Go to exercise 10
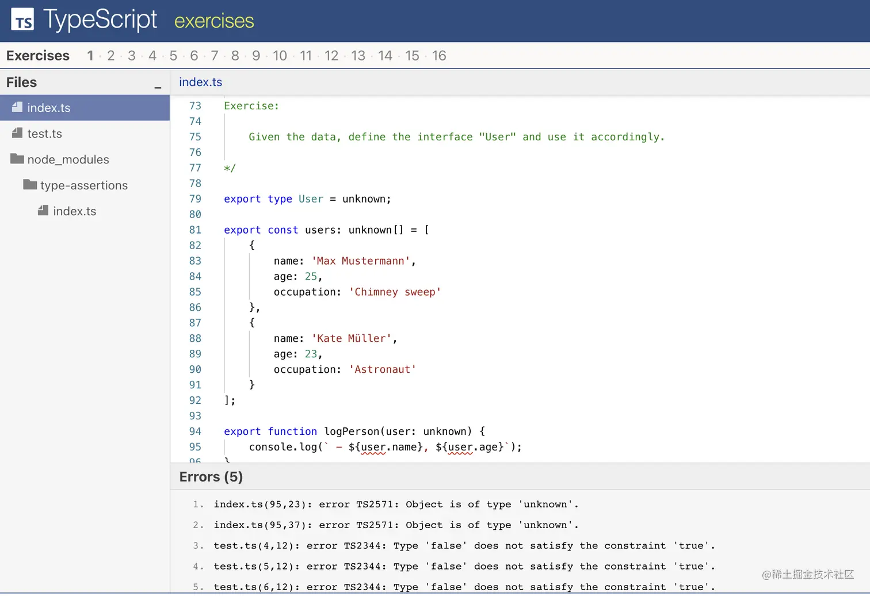 (x=280, y=56)
